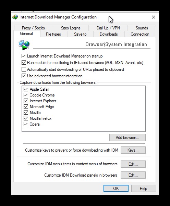Select Internet Explorer text in browser list
This screenshot has width=170, height=206.
pos(43,101)
